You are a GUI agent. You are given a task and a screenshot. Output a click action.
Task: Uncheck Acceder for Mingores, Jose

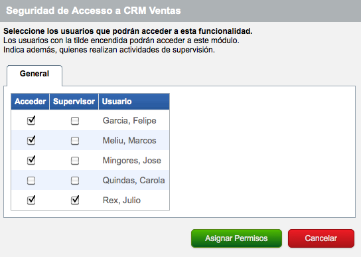click(31, 161)
